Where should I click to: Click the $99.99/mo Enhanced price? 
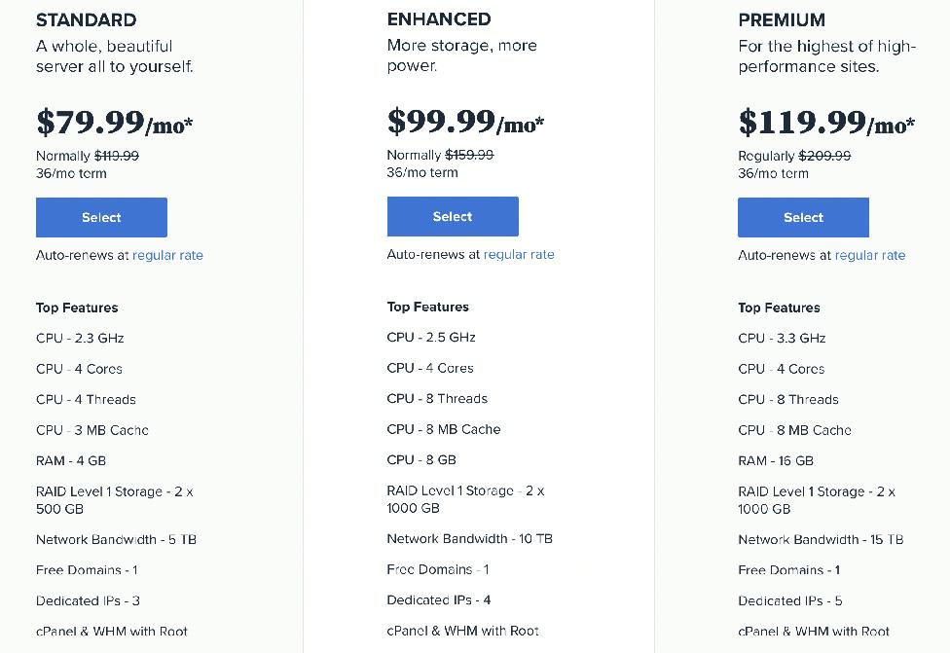coord(466,121)
